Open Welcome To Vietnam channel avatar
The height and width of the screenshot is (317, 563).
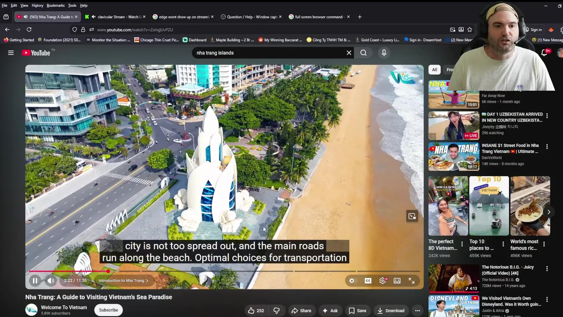tap(31, 310)
